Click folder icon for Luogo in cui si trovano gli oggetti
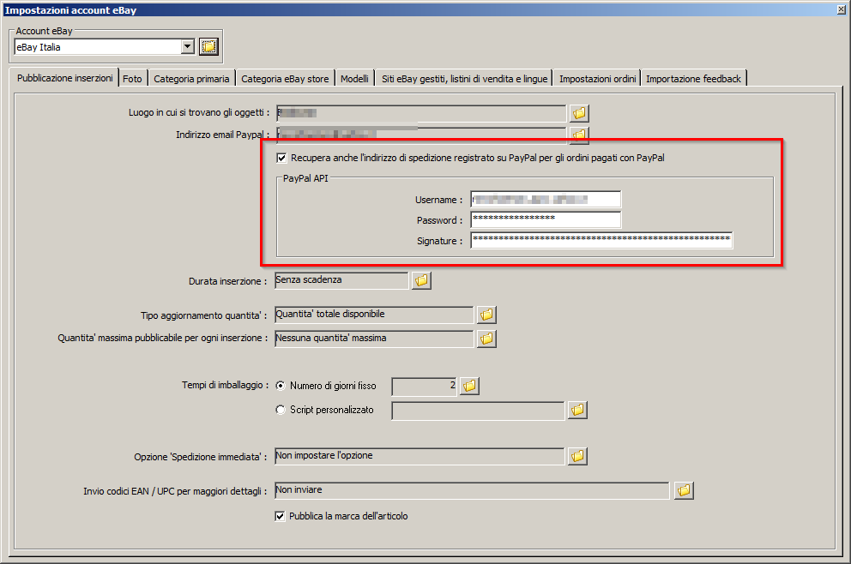 (x=579, y=113)
